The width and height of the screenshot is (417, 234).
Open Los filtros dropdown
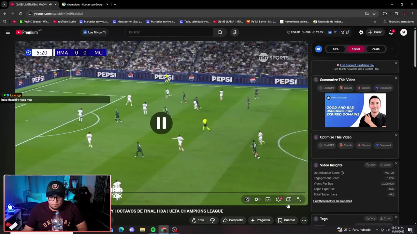[x=94, y=32]
